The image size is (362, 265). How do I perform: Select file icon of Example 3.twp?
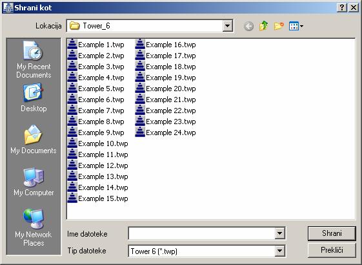[72, 66]
